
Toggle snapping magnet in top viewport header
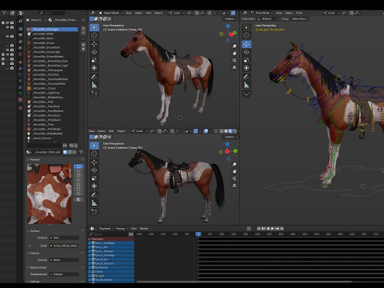coord(197,13)
